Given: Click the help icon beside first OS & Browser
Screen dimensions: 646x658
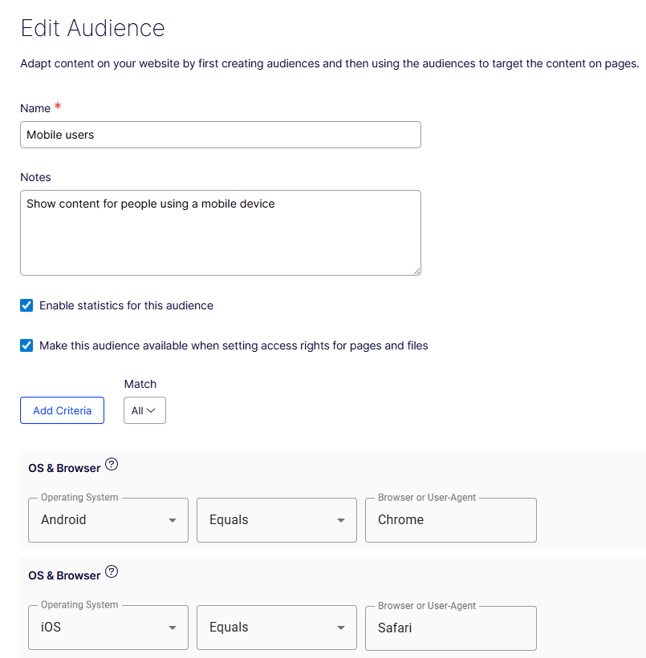Looking at the screenshot, I should (112, 464).
